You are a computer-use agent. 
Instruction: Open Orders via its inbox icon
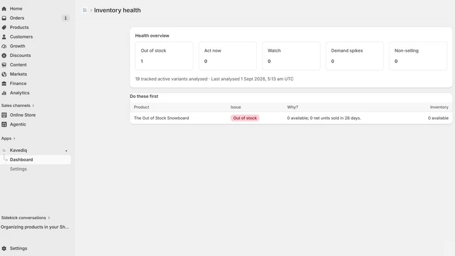(x=4, y=18)
